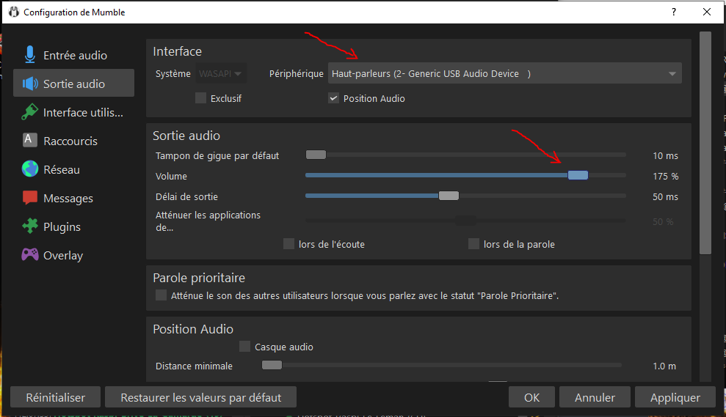Show the Plugins configuration
The image size is (726, 417).
(73, 227)
